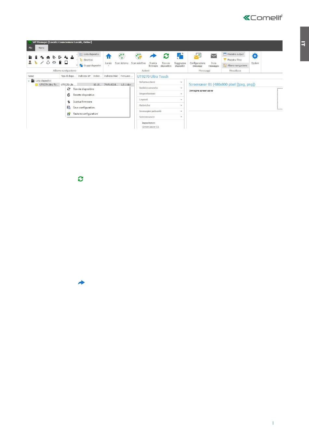
Task: Expand the Layout section
Action: (160, 100)
